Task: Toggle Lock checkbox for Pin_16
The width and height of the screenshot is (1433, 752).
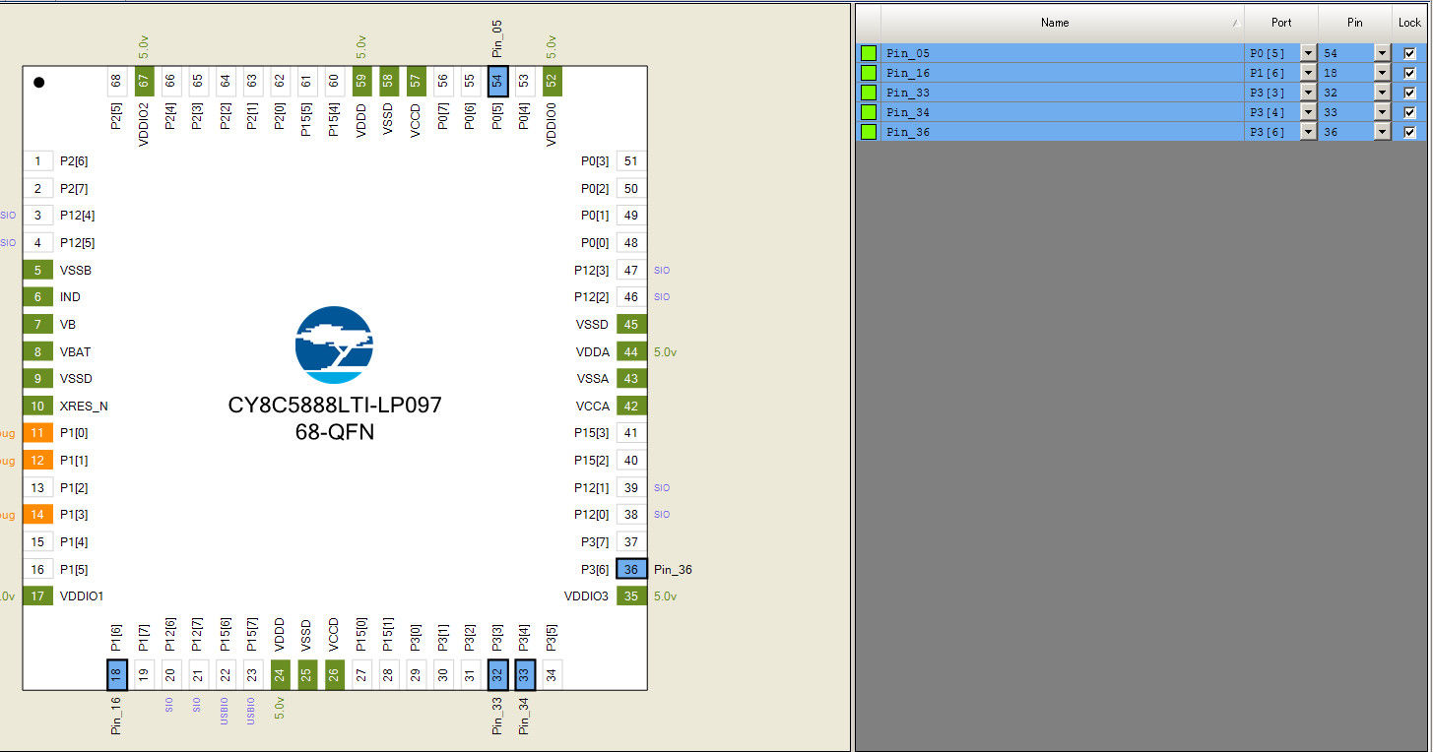Action: coord(1410,73)
